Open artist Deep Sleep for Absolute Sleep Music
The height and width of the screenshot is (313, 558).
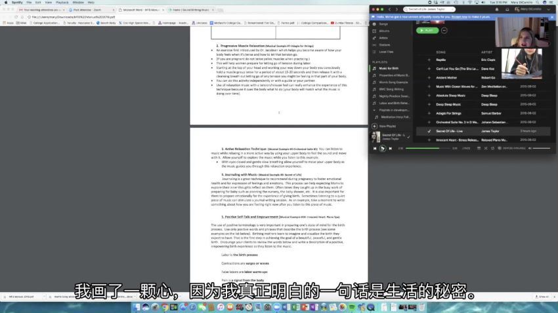489,96
